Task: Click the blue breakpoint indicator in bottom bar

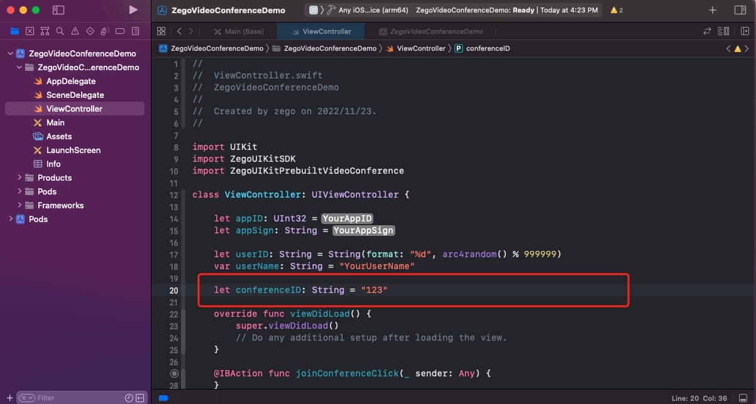Action: tap(163, 398)
